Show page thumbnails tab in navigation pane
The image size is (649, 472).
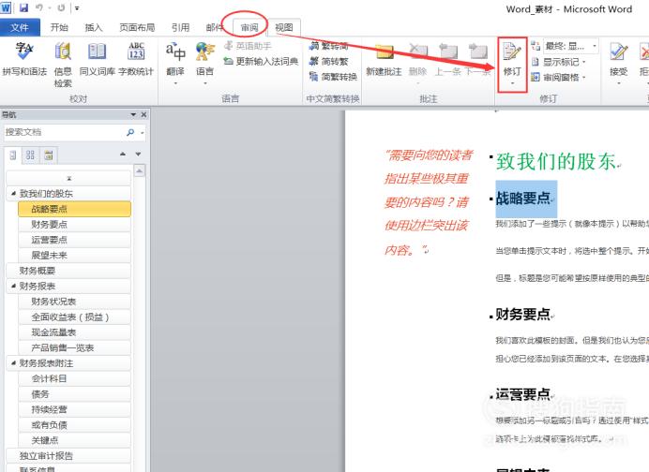(x=30, y=155)
